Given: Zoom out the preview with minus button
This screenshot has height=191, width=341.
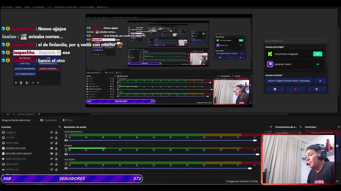Looking at the screenshot, I should (2, 114).
